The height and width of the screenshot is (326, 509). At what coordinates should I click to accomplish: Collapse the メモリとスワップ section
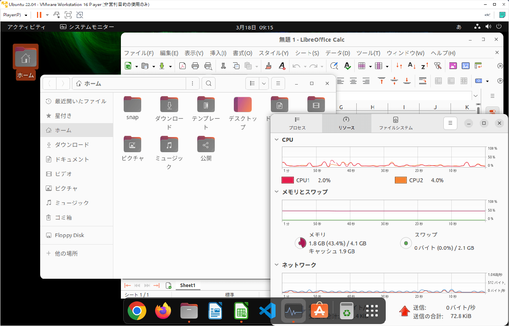[x=277, y=192]
